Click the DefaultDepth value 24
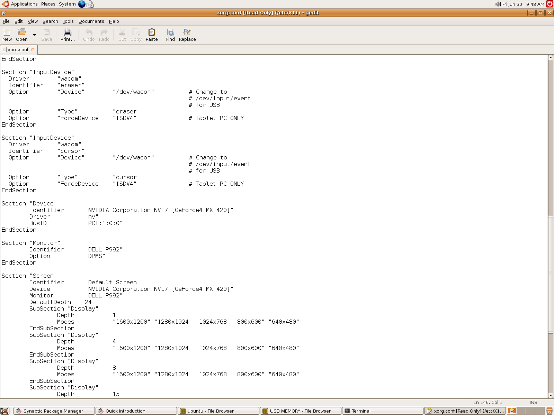This screenshot has width=554, height=415. pos(88,302)
